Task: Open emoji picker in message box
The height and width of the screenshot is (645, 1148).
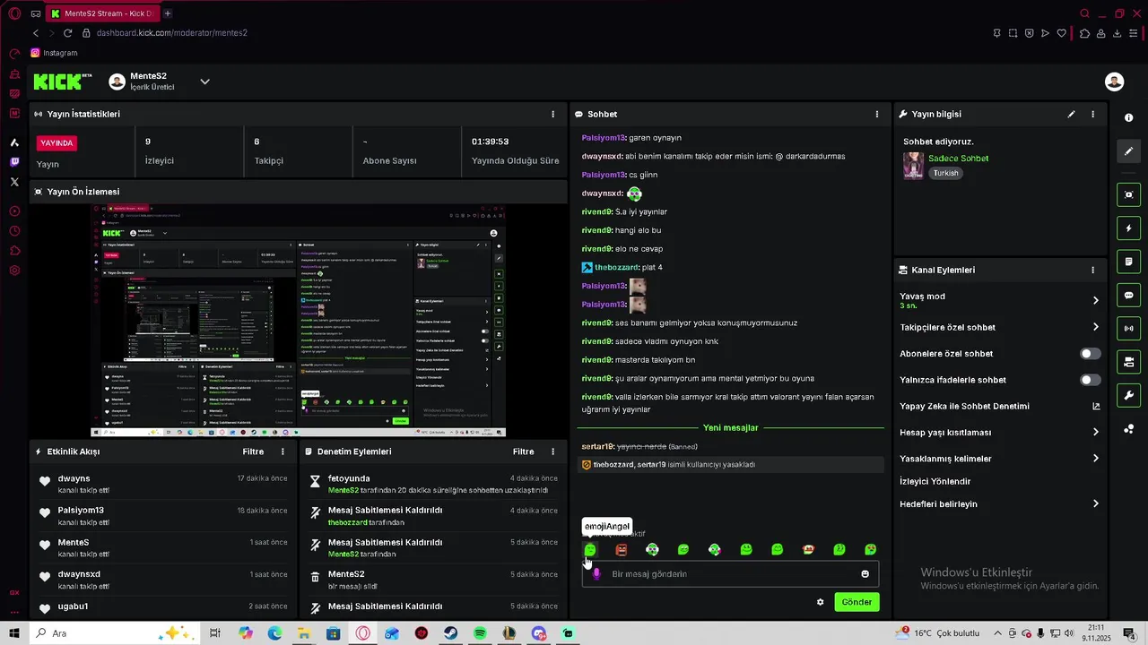Action: (x=865, y=574)
